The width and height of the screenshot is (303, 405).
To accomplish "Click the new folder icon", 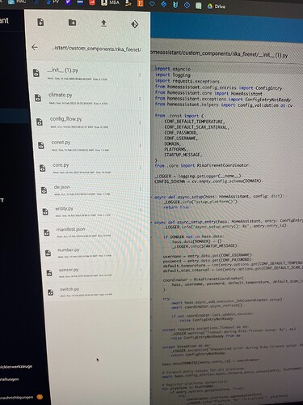I will pos(72,23).
